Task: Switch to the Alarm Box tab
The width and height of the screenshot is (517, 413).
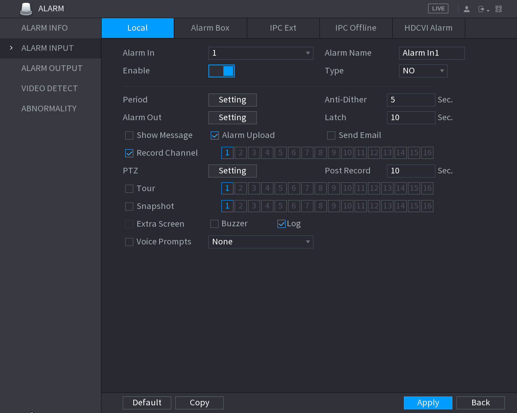Action: point(210,28)
